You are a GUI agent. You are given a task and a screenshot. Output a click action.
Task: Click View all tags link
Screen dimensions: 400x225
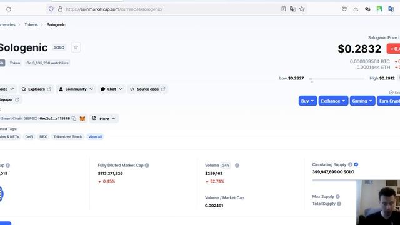coord(95,137)
